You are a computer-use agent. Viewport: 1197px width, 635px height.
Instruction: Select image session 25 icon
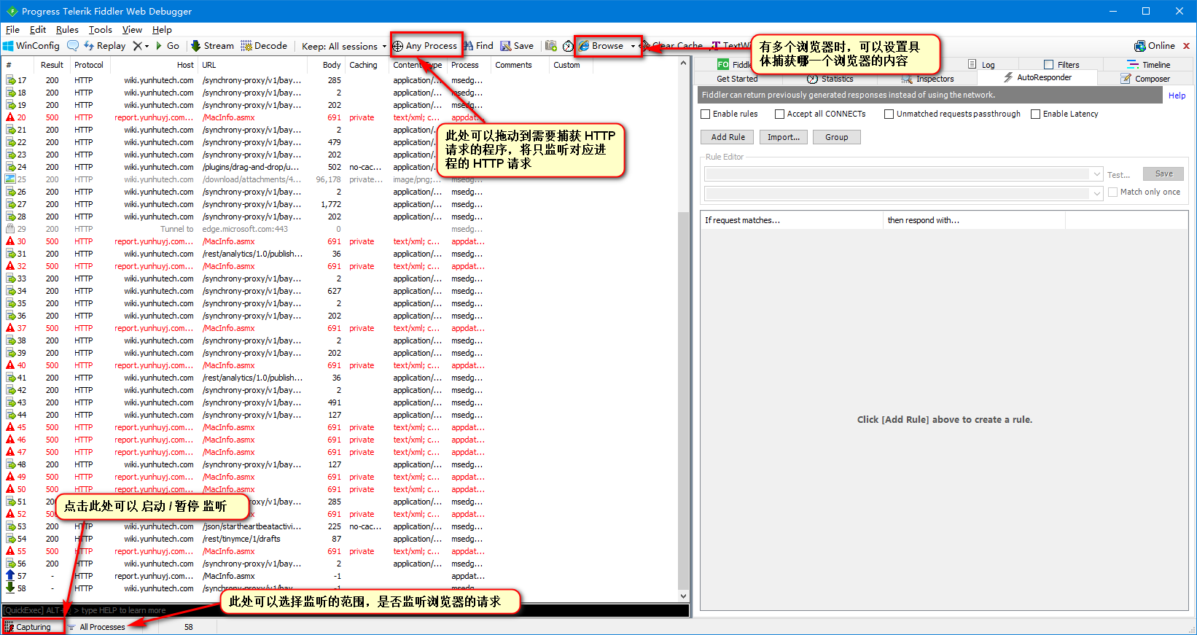[10, 179]
